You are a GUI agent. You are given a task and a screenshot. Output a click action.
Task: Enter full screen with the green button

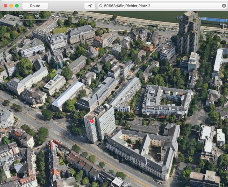click(x=17, y=6)
